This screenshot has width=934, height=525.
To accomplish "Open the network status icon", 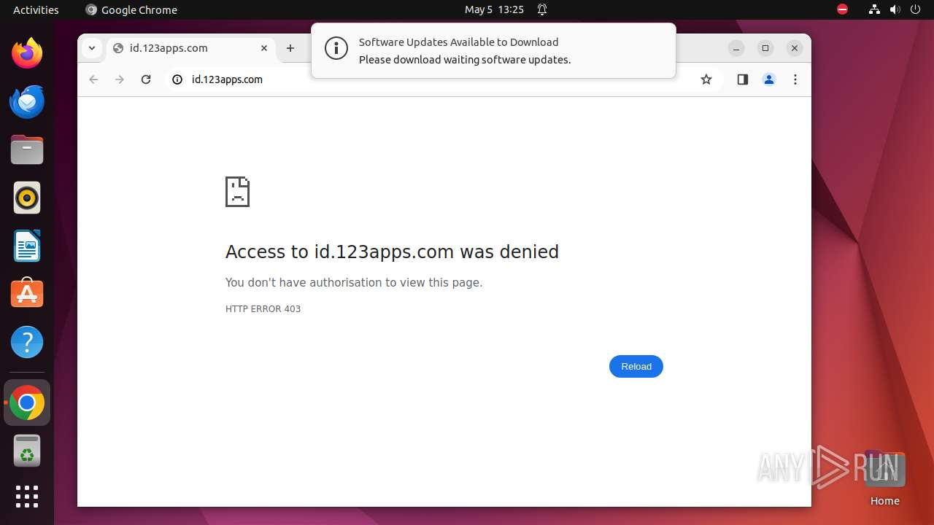I will (x=874, y=9).
